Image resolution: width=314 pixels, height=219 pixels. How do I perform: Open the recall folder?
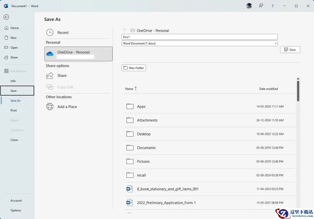point(210,175)
